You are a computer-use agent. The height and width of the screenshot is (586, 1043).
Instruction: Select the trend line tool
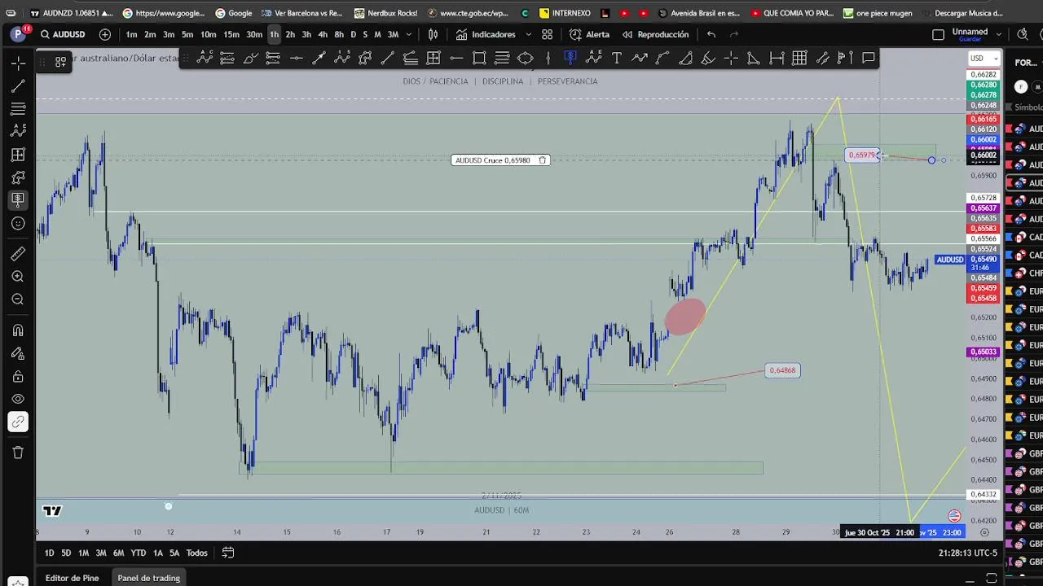click(18, 85)
